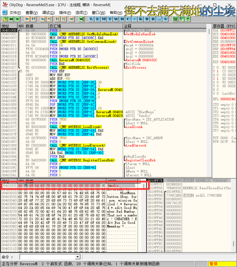This screenshot has height=267, width=237.
Task: Click the help question mark toolbar icon
Action: [187, 19]
